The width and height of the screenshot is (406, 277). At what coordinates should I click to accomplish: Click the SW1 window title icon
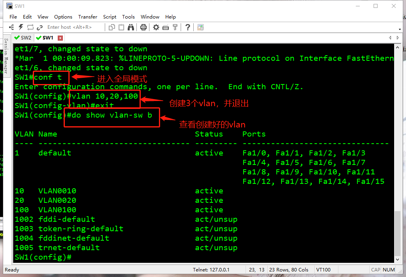pyautogui.click(x=9, y=6)
